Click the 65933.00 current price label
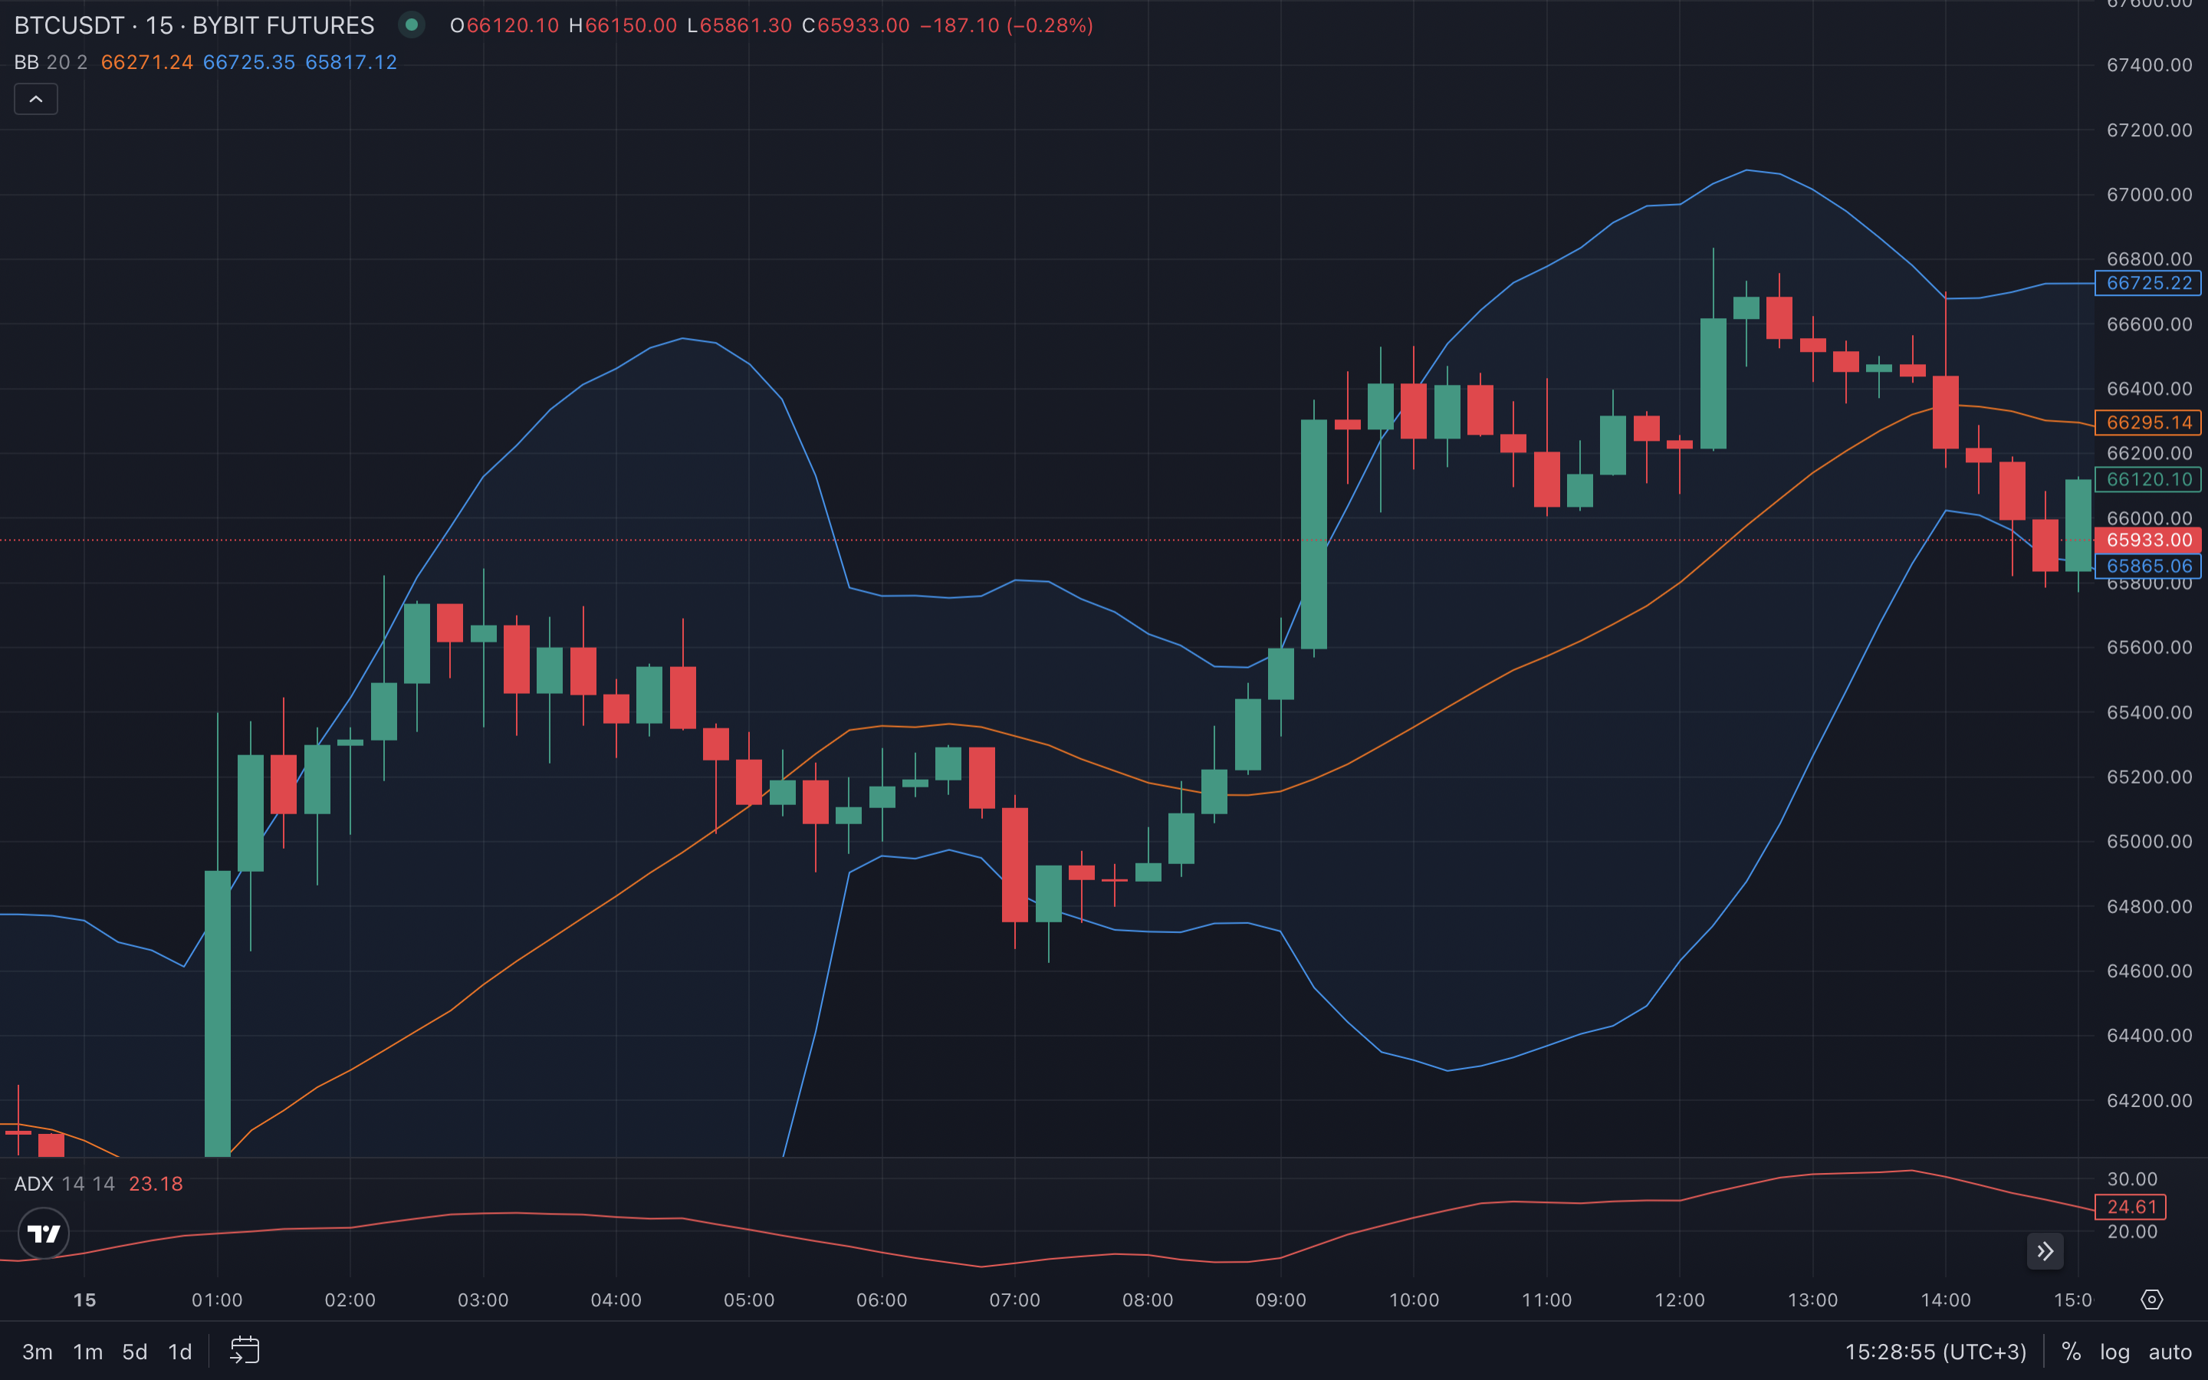Viewport: 2208px width, 1380px height. (x=2147, y=540)
